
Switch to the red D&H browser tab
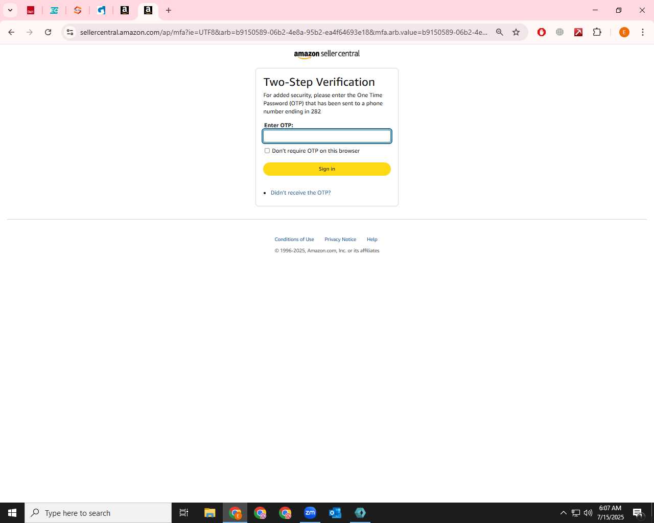(31, 10)
